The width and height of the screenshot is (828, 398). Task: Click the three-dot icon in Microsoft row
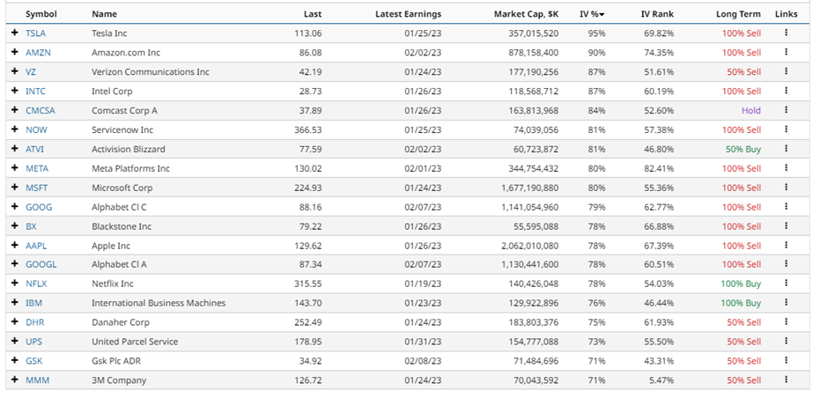(786, 187)
